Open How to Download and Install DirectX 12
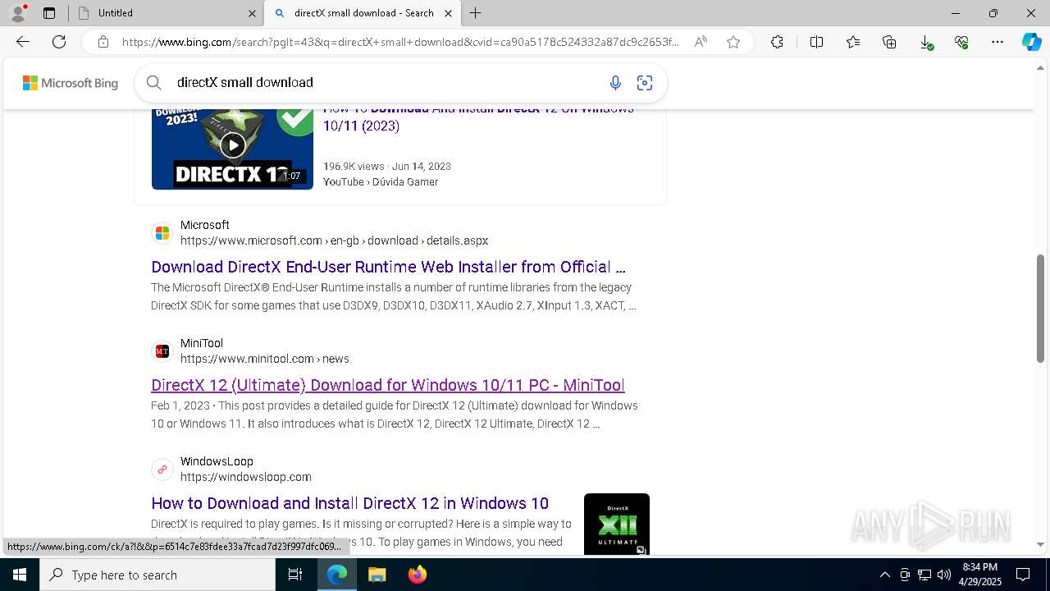 click(350, 503)
